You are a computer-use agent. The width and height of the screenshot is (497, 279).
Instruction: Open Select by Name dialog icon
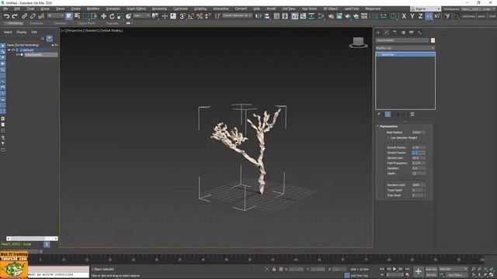pyautogui.click(x=77, y=16)
